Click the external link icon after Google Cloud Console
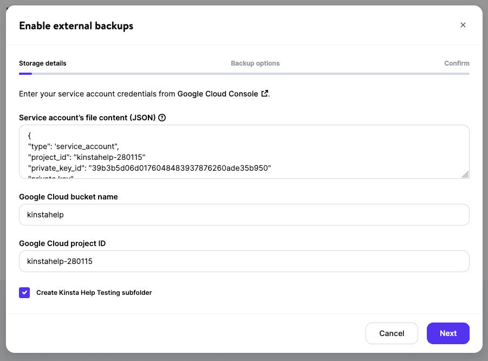Image resolution: width=488 pixels, height=361 pixels. pyautogui.click(x=265, y=93)
